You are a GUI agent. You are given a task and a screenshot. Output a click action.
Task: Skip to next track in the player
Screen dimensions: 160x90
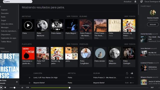click(5, 87)
